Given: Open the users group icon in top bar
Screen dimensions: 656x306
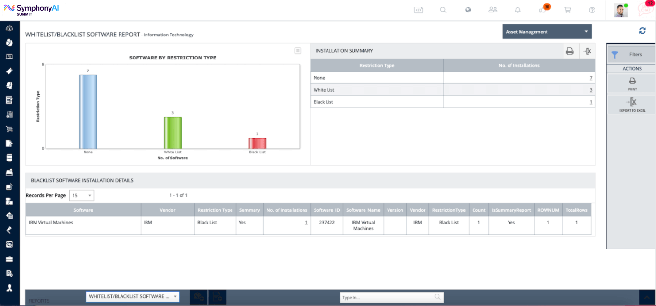Looking at the screenshot, I should click(493, 10).
